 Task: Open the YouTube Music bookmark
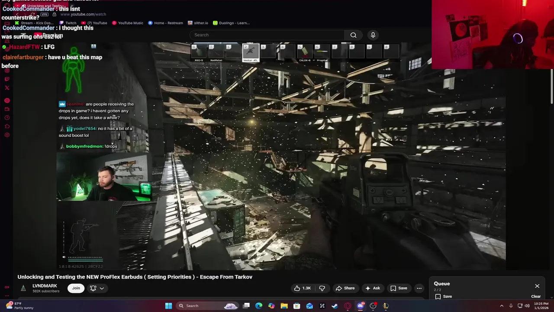[128, 23]
